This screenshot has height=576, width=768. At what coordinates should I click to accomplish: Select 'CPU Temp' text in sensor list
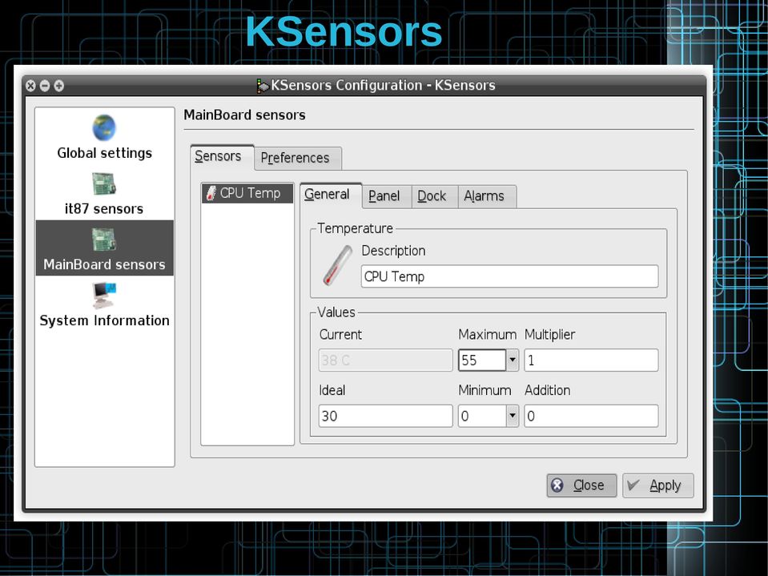pyautogui.click(x=250, y=193)
